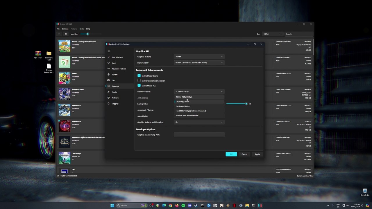Open the Input settings section
This screenshot has height=209, width=372.
coord(114,63)
